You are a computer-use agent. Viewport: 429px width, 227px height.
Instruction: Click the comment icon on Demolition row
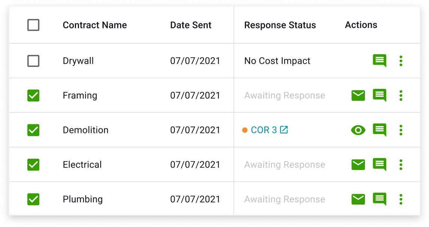[x=380, y=130]
